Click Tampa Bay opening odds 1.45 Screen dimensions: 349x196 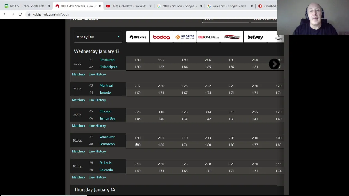click(137, 119)
